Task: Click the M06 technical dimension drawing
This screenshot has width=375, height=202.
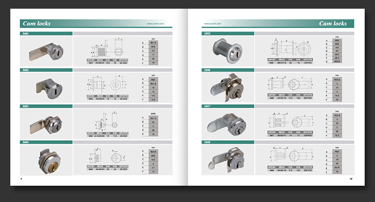Action: point(290,88)
